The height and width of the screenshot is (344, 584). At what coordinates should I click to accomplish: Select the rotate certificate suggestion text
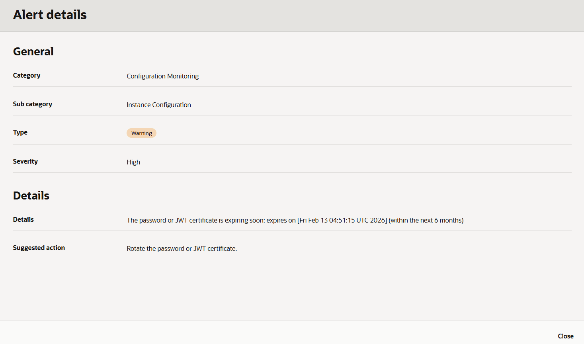(182, 248)
